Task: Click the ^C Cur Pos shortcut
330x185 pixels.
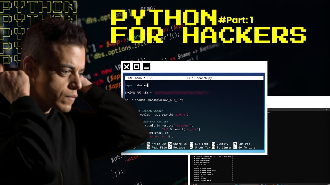Action: coord(242,144)
